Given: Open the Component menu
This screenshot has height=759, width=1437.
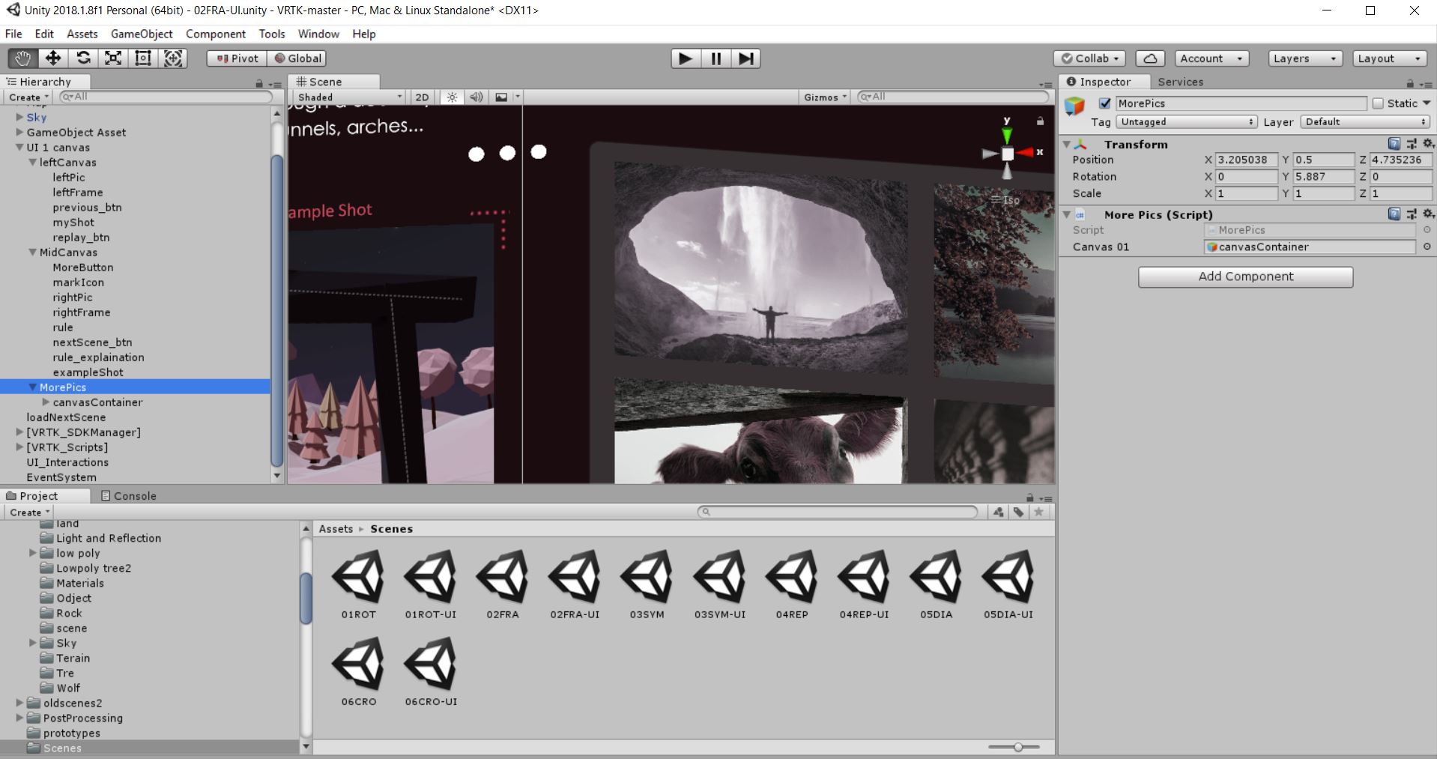Looking at the screenshot, I should [x=216, y=34].
